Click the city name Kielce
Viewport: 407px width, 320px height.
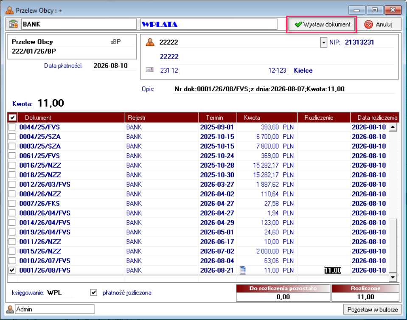coord(303,70)
